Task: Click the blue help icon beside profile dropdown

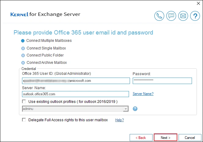Action: pyautogui.click(x=135, y=109)
